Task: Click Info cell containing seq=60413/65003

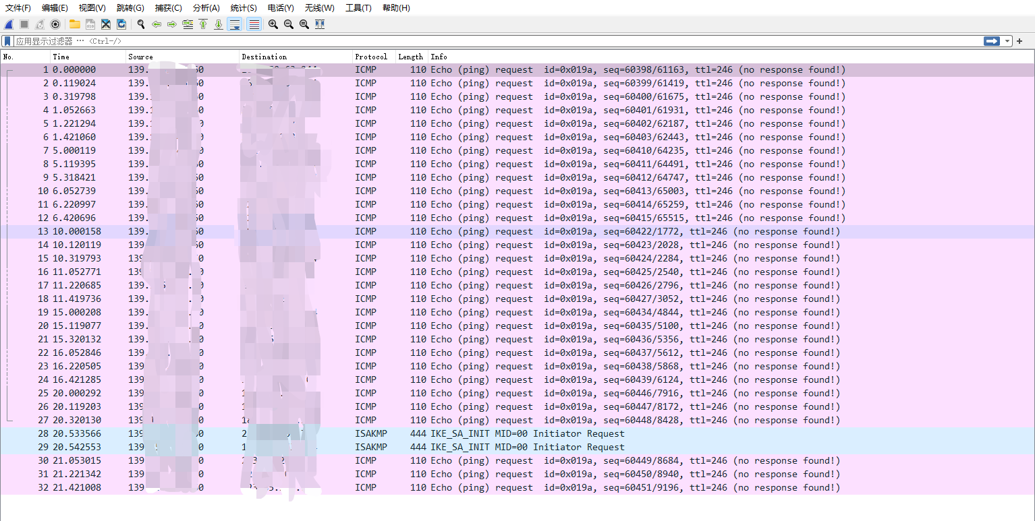Action: pos(638,191)
